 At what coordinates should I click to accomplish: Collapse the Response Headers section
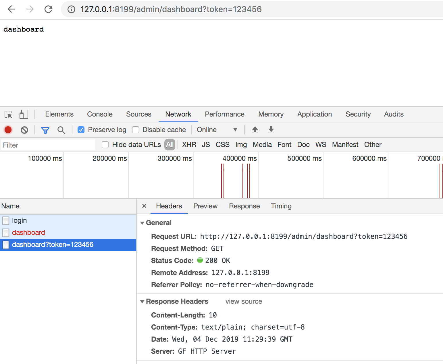142,302
